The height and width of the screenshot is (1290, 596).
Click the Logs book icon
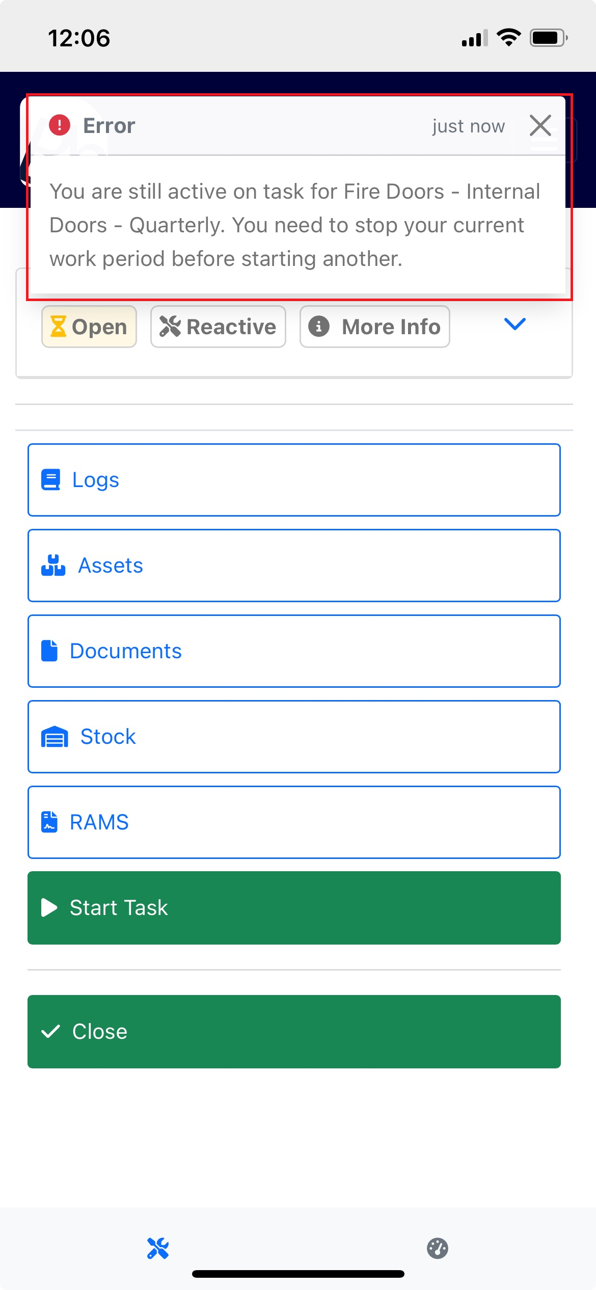(x=50, y=480)
